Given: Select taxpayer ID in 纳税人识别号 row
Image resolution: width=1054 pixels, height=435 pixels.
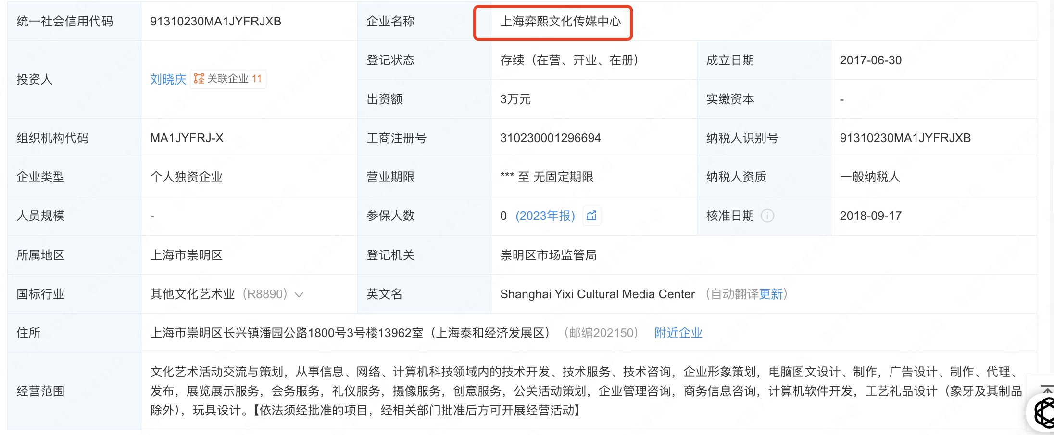Looking at the screenshot, I should click(905, 138).
